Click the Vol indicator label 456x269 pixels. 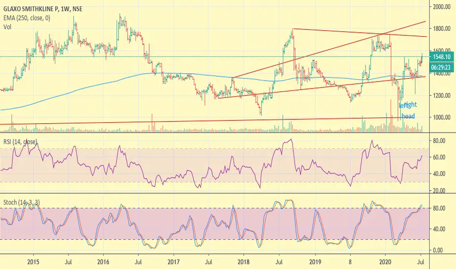[x=7, y=27]
